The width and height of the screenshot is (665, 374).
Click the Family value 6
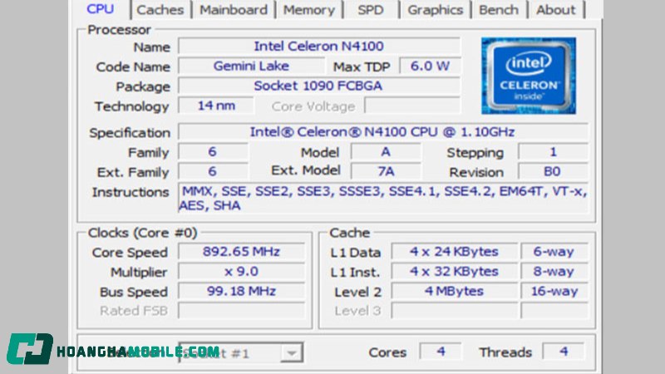click(x=213, y=152)
